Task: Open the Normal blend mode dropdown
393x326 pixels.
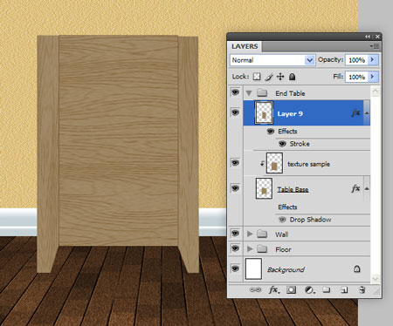Action: coord(272,60)
